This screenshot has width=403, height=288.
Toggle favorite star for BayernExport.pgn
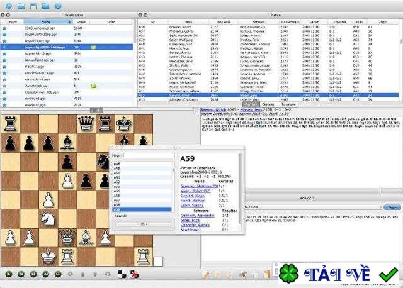click(4, 41)
